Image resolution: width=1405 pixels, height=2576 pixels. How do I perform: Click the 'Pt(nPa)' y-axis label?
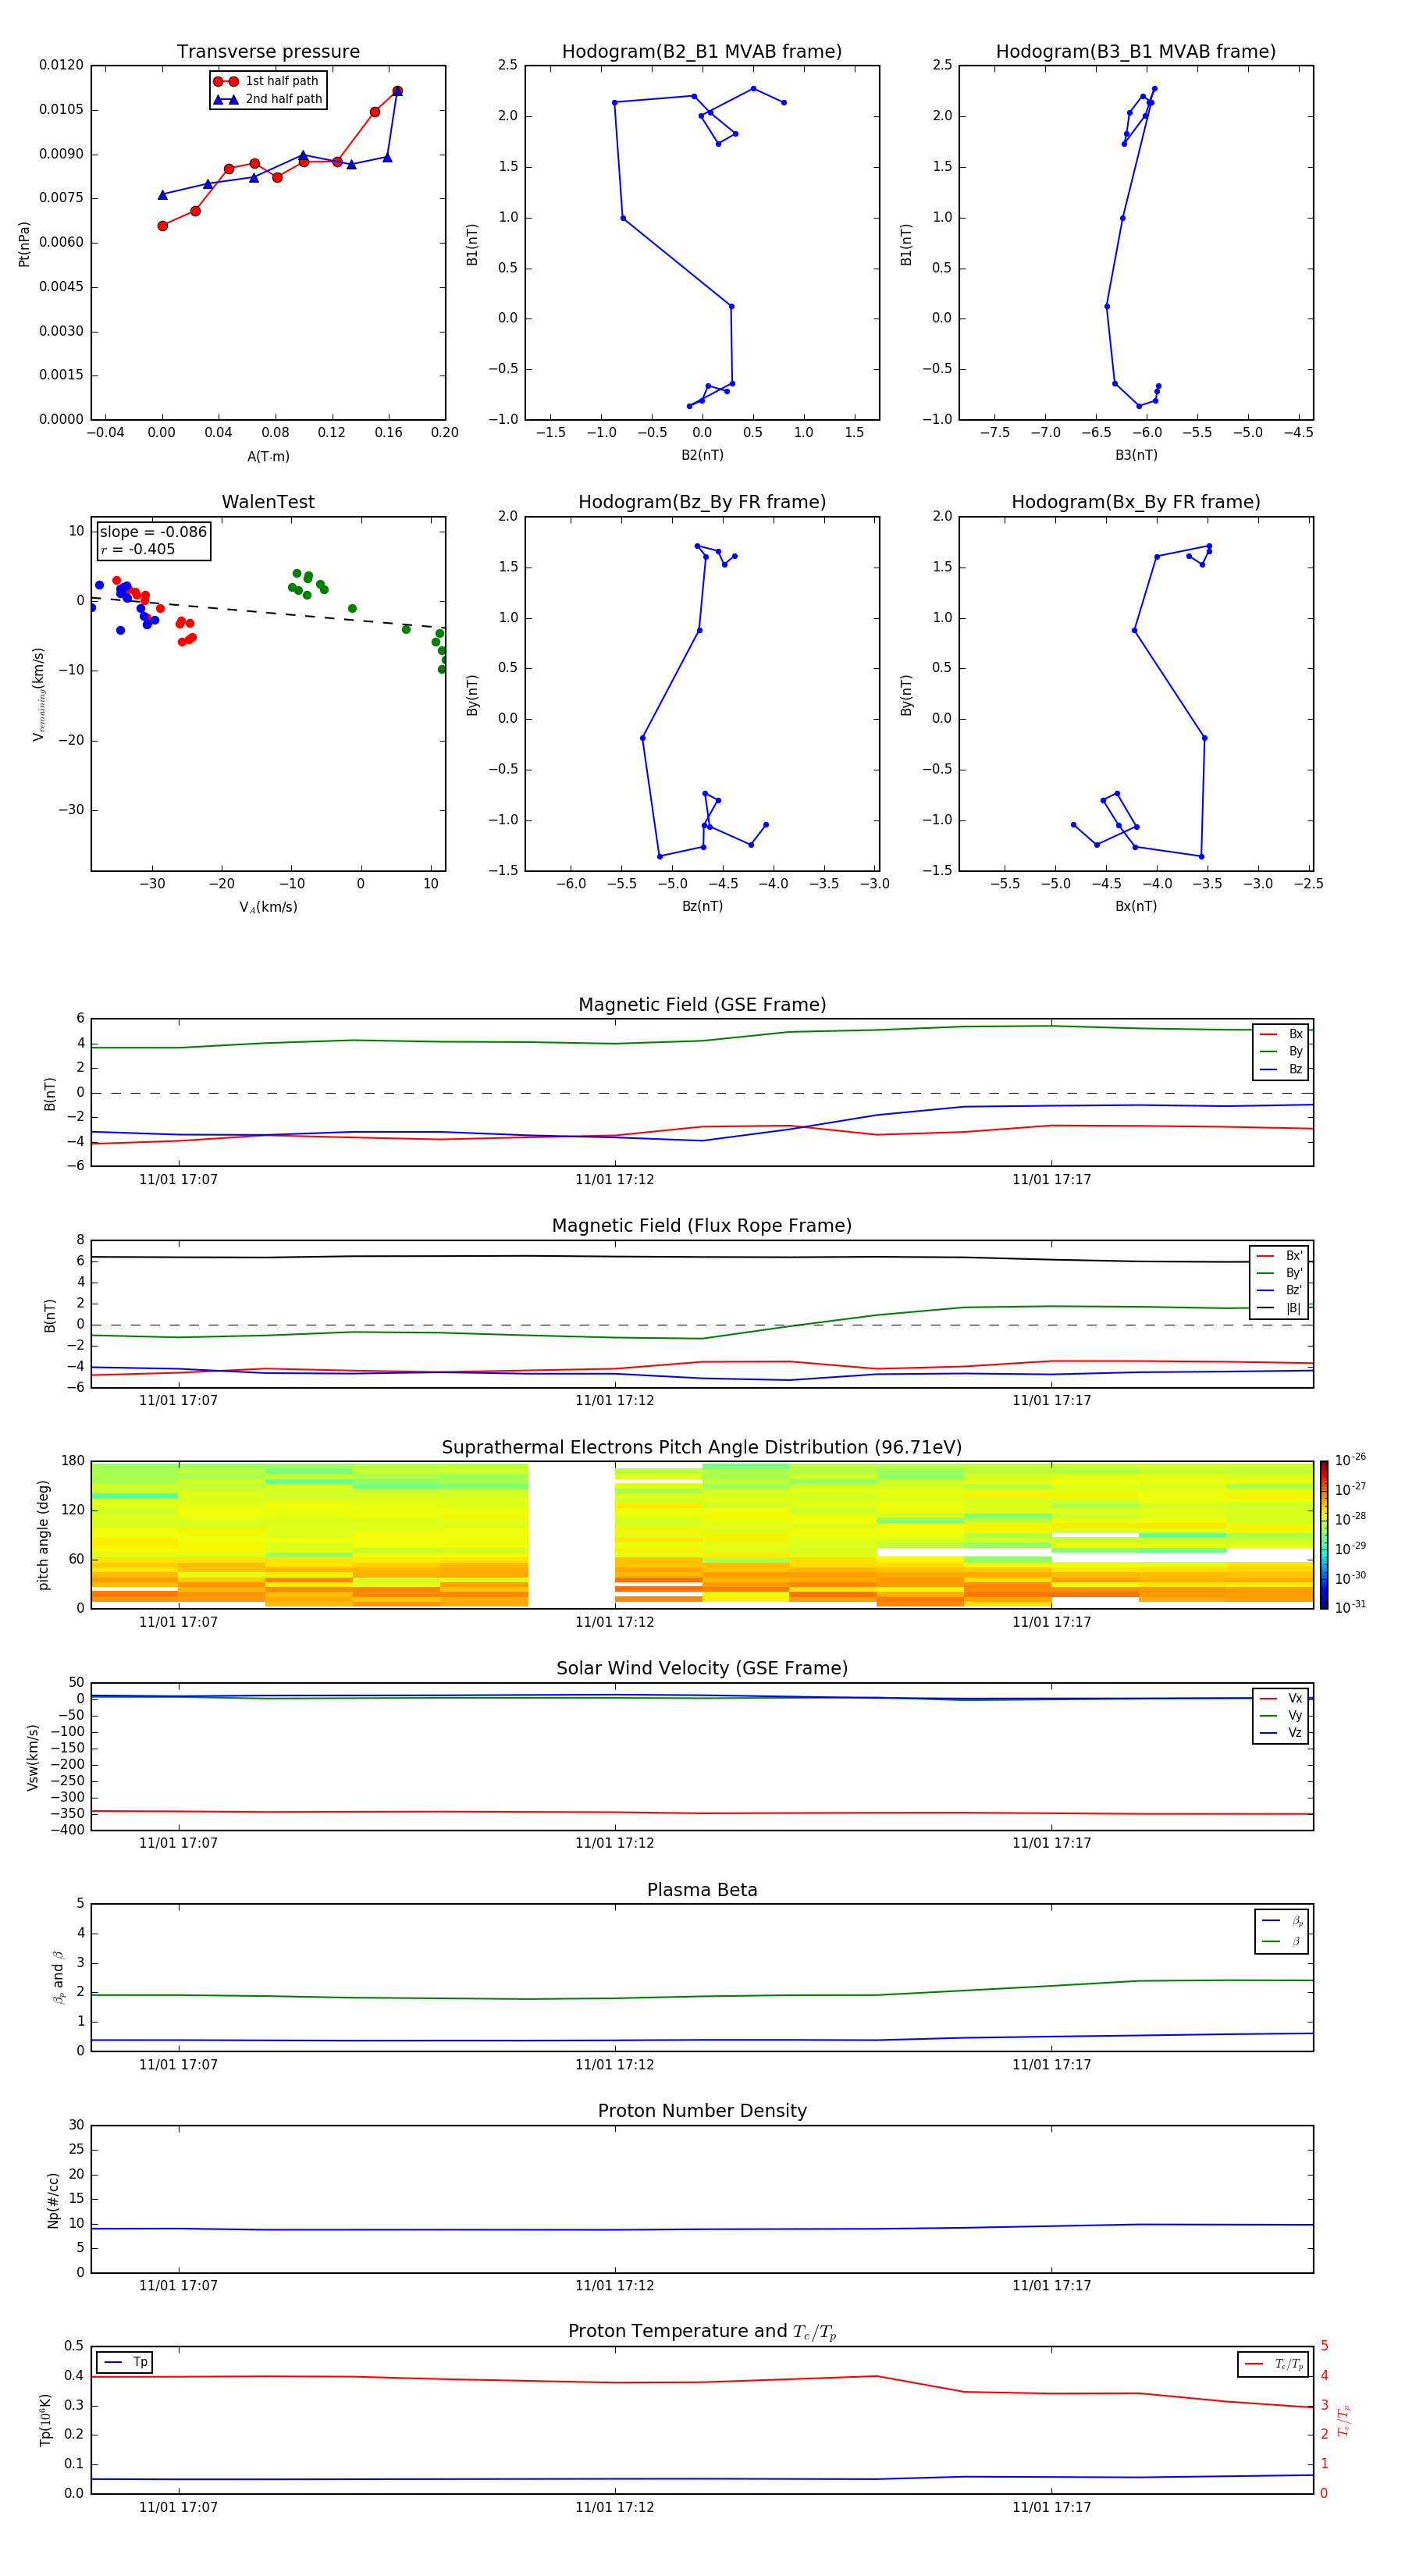[x=24, y=244]
